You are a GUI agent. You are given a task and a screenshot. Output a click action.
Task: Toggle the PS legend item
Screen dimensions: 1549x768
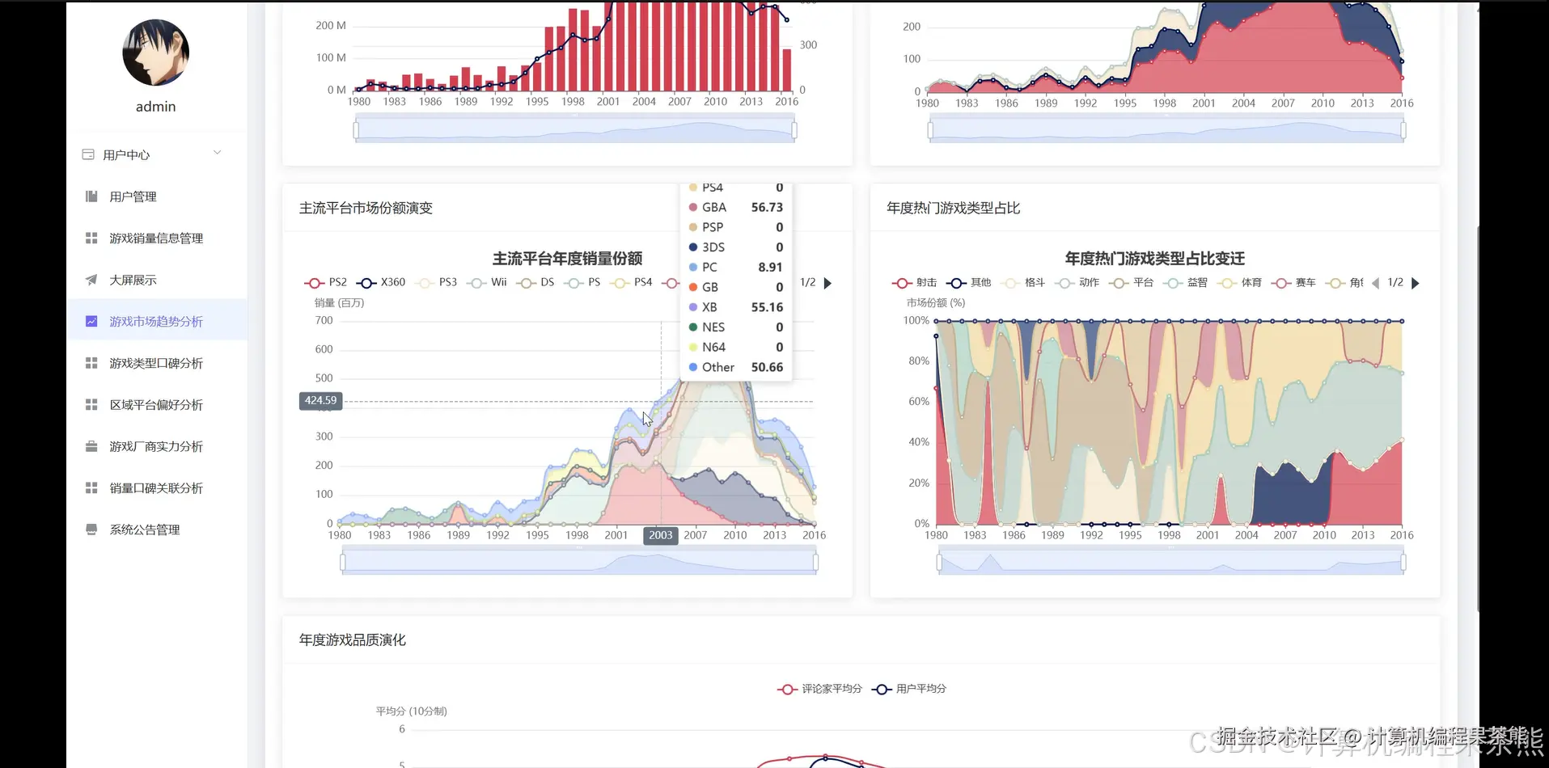(x=582, y=282)
